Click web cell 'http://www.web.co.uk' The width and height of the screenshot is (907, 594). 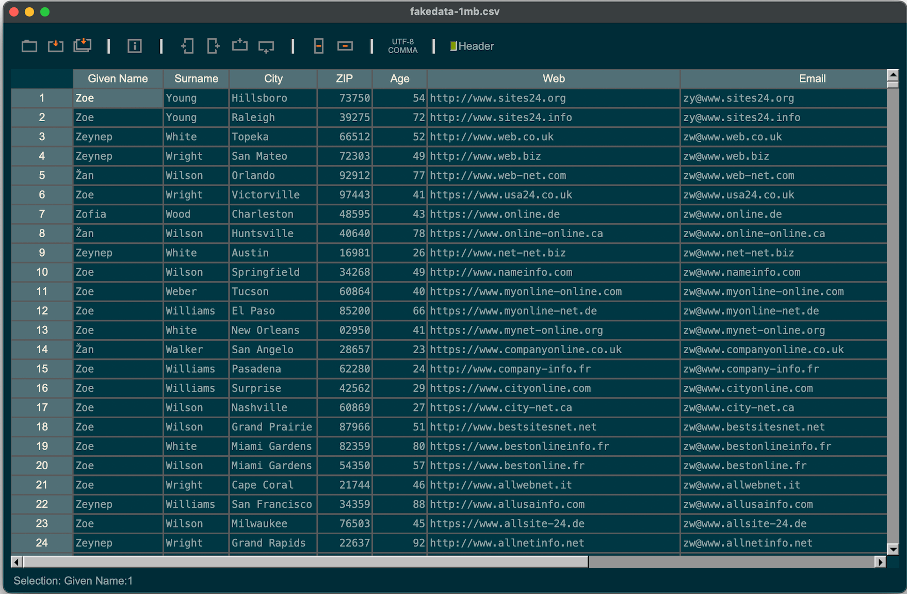tap(554, 137)
